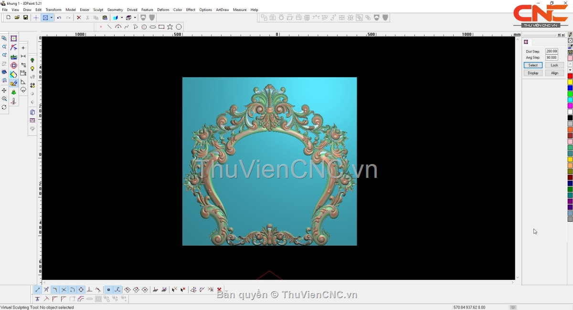Open the color palette dropdown arrow
The height and width of the screenshot is (310, 573).
(570, 70)
